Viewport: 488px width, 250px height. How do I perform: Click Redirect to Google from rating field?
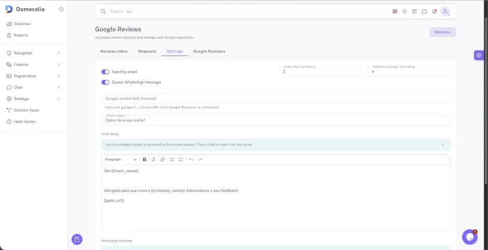tap(409, 72)
